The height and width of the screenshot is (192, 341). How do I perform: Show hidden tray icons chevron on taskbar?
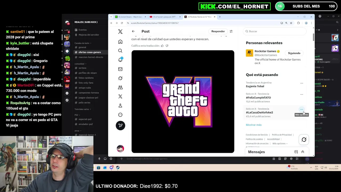[311, 167]
